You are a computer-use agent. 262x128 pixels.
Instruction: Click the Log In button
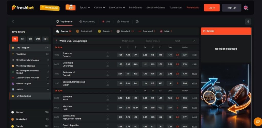[212, 8]
